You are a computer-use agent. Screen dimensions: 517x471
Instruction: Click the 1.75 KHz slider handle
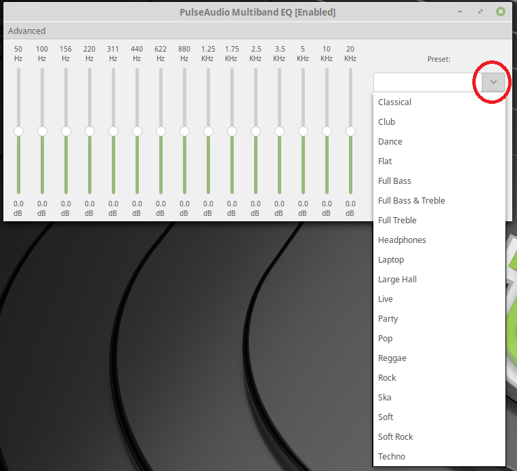coord(232,131)
